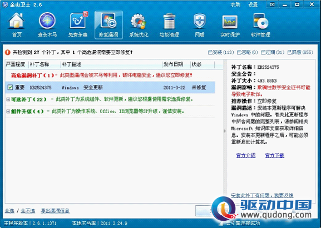Open the 系统优化 gear icon
The height and width of the screenshot is (228, 321).
pos(139,25)
